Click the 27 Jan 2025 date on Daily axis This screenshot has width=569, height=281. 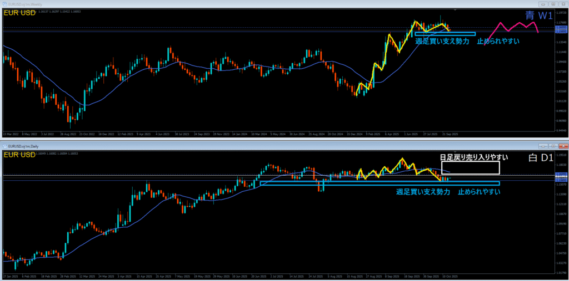(x=9, y=277)
